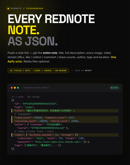Screen dimensions: 130x165
Task: Click the width value 720
Action: 60,138
